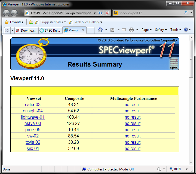Open snx-01 viewset link
This screenshot has height=174, width=196.
(33, 148)
